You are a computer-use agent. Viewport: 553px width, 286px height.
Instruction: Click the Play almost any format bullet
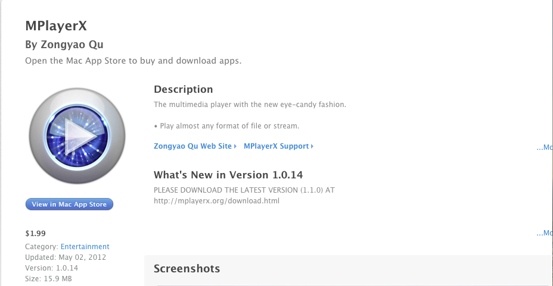tap(226, 126)
